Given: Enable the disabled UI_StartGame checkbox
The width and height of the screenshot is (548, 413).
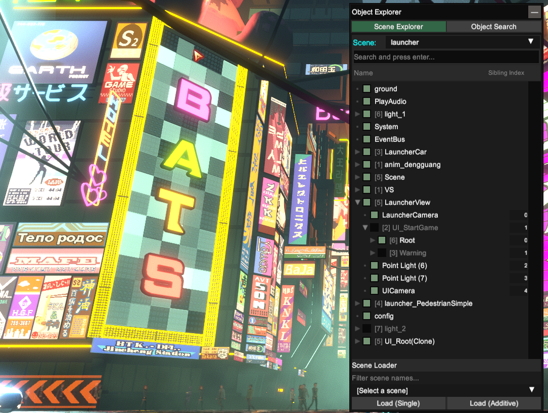Looking at the screenshot, I should coord(374,228).
